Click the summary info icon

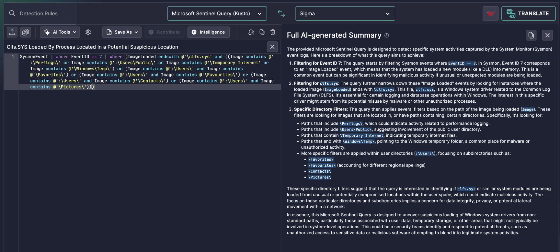[x=387, y=35]
